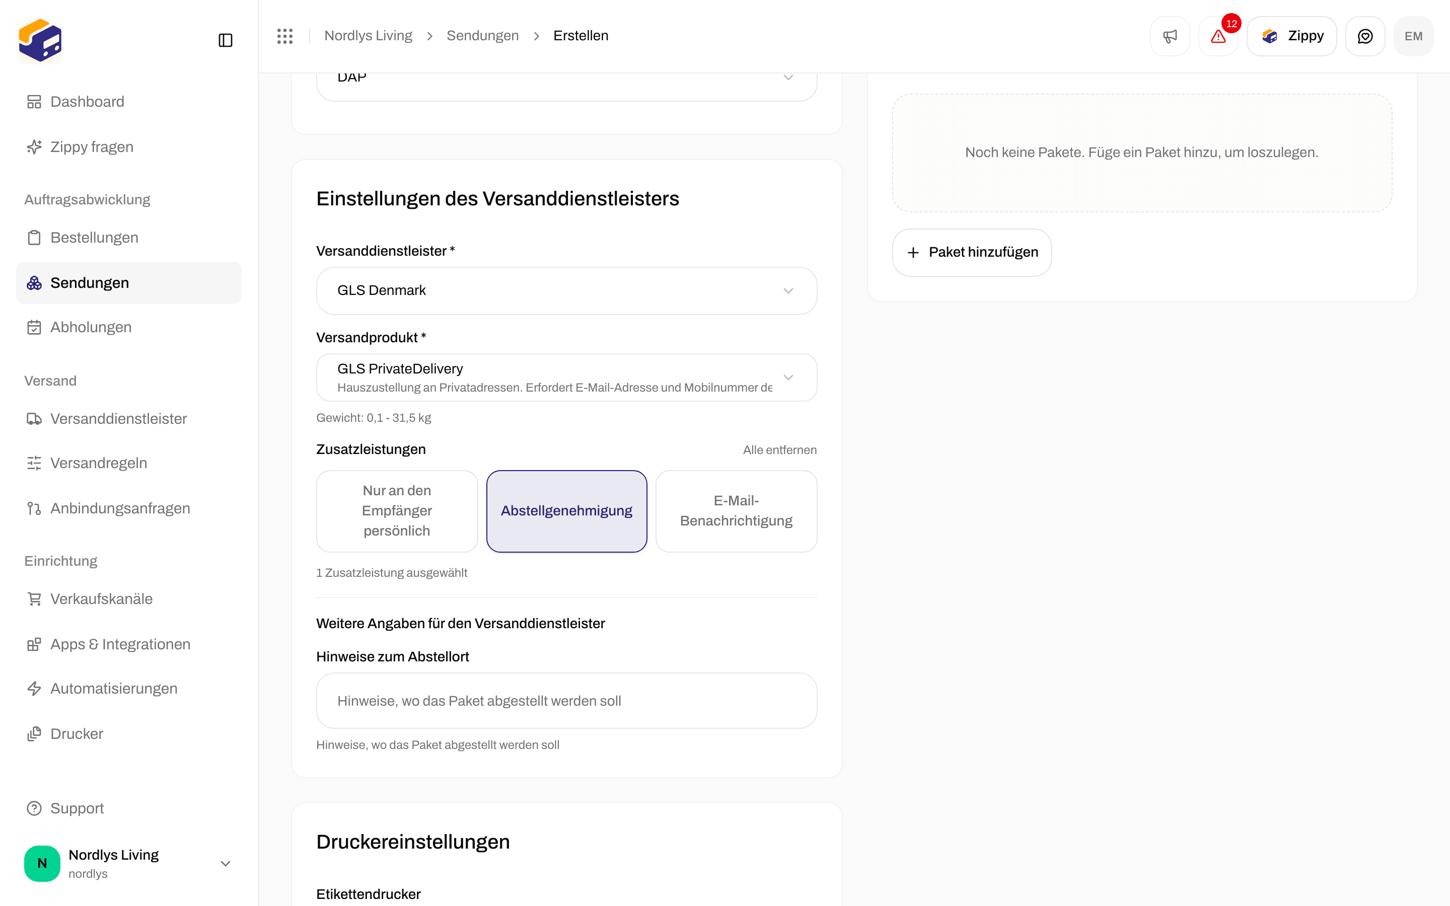Open the Versanddienstleister GLS Denmark dropdown
Image resolution: width=1450 pixels, height=906 pixels.
pyautogui.click(x=566, y=290)
